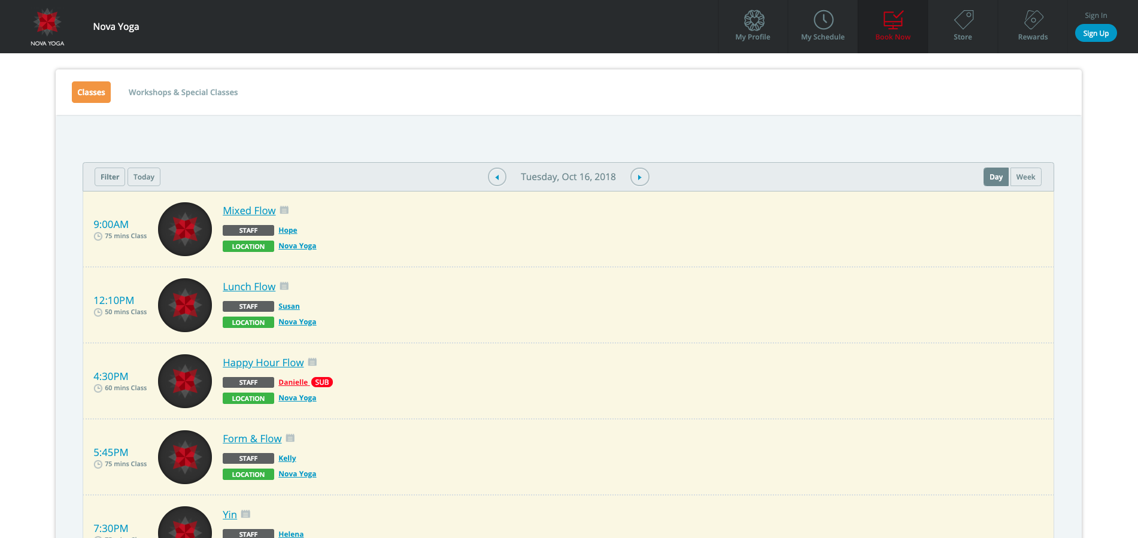Screen dimensions: 1138x538
Task: View staff member Susan
Action: point(289,306)
